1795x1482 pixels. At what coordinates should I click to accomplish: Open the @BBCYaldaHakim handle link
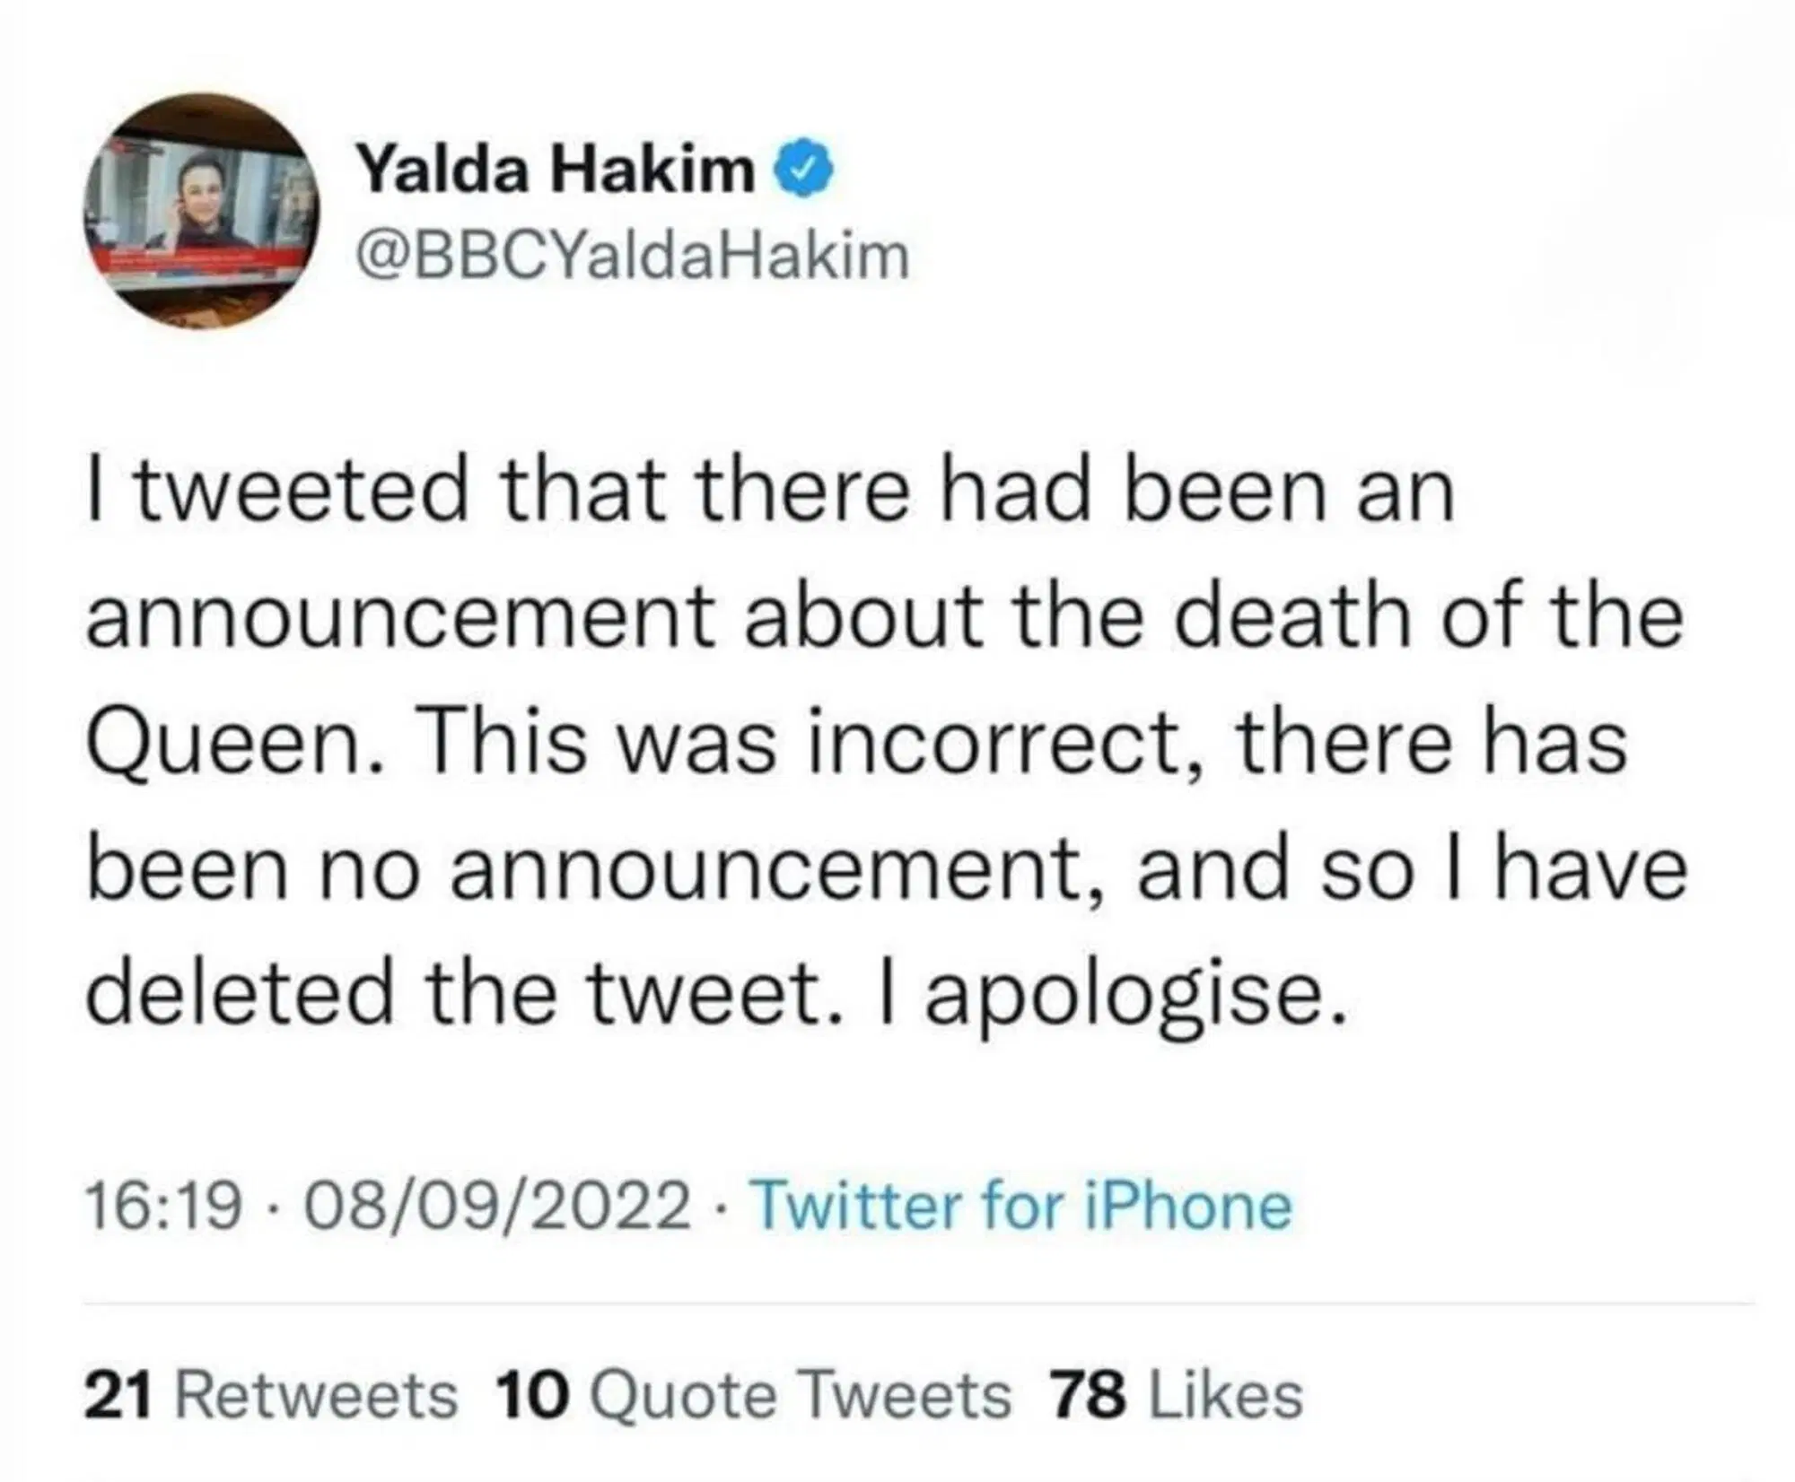click(633, 257)
